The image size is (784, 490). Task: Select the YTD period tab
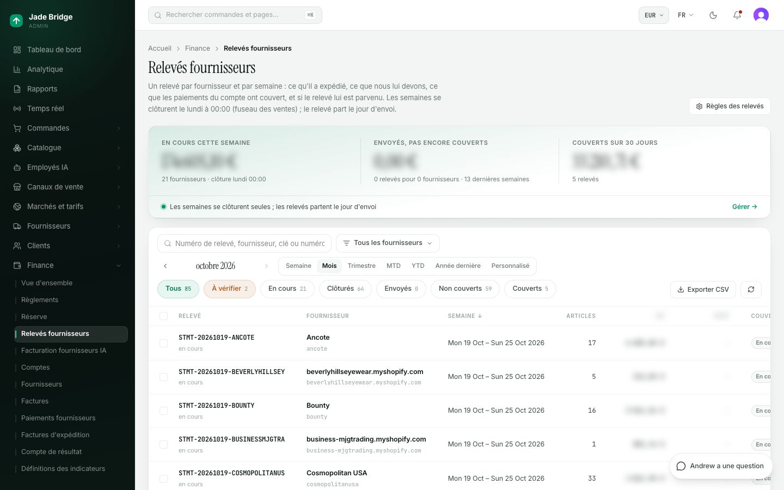pos(418,266)
